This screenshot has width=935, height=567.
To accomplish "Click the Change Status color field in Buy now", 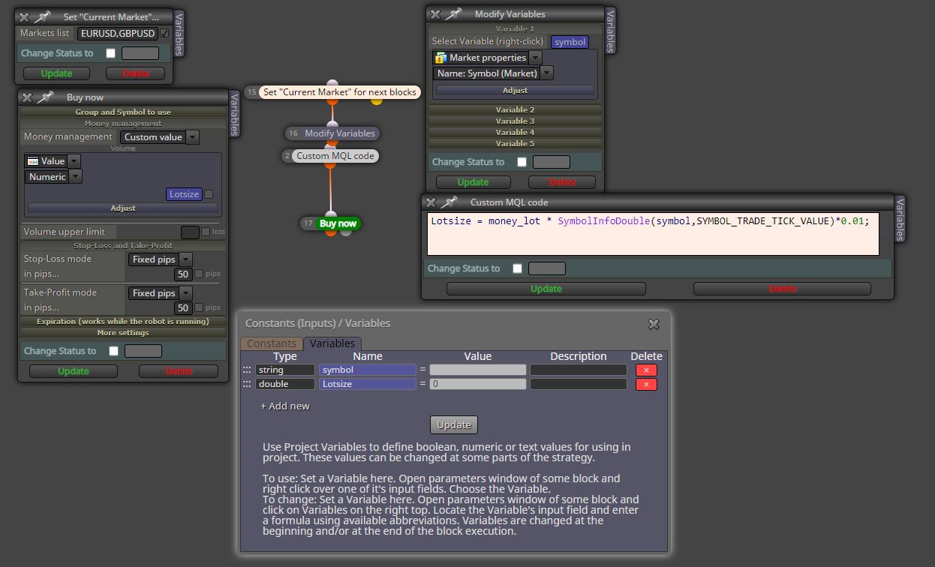I will click(x=143, y=351).
